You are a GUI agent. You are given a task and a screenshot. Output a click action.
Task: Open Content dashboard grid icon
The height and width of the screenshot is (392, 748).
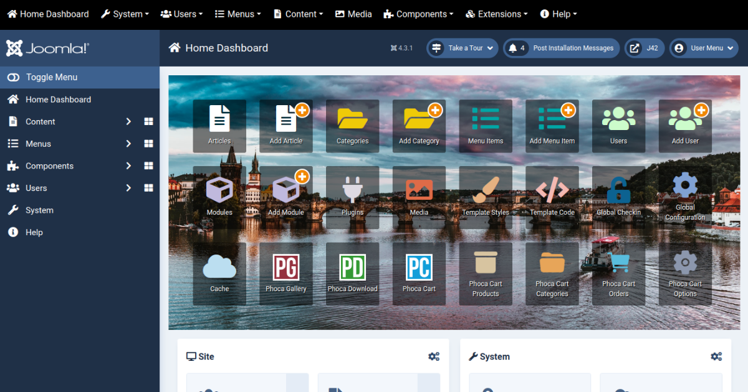coord(148,122)
